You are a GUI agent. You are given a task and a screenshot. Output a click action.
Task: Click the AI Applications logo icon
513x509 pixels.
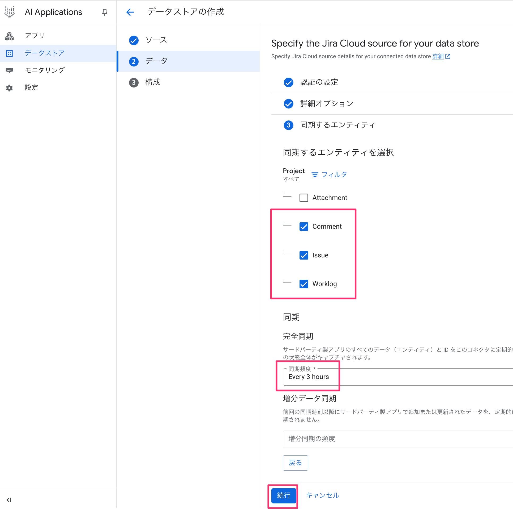pos(10,12)
